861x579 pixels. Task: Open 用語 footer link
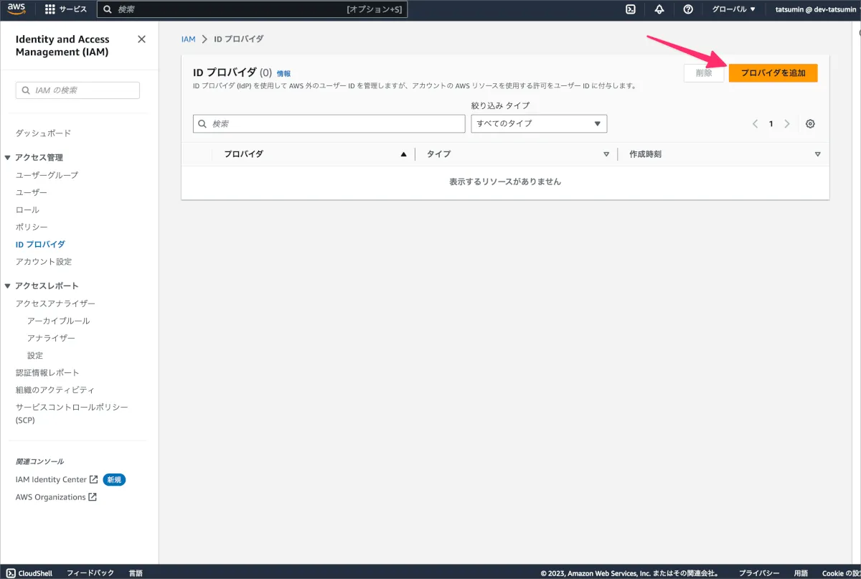pyautogui.click(x=801, y=573)
